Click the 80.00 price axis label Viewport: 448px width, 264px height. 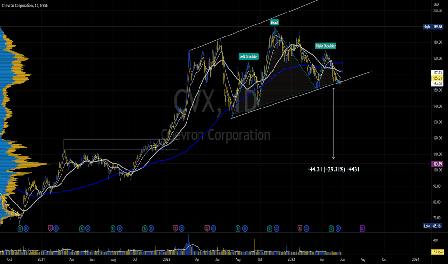coord(437,202)
